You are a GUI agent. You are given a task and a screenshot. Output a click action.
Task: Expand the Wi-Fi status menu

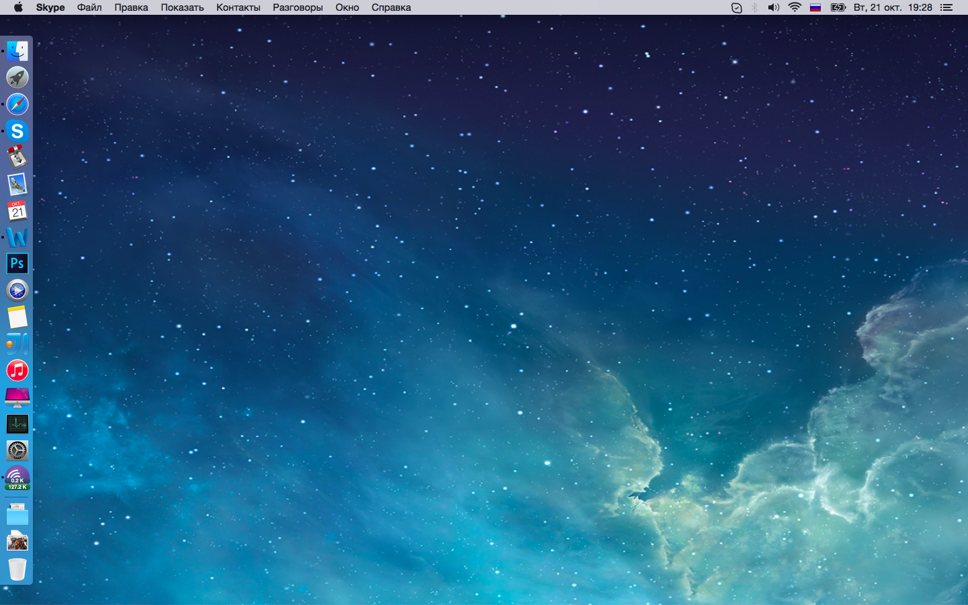795,7
